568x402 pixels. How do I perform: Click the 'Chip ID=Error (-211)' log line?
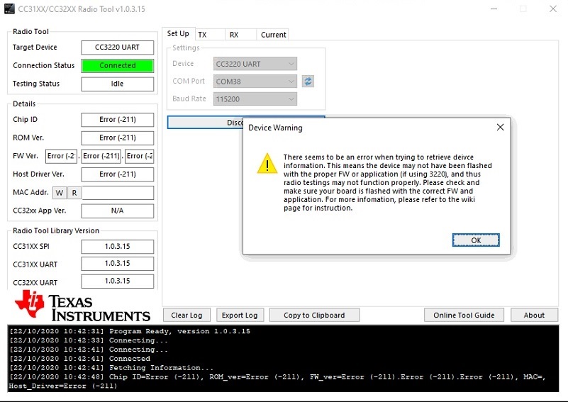tap(277, 381)
